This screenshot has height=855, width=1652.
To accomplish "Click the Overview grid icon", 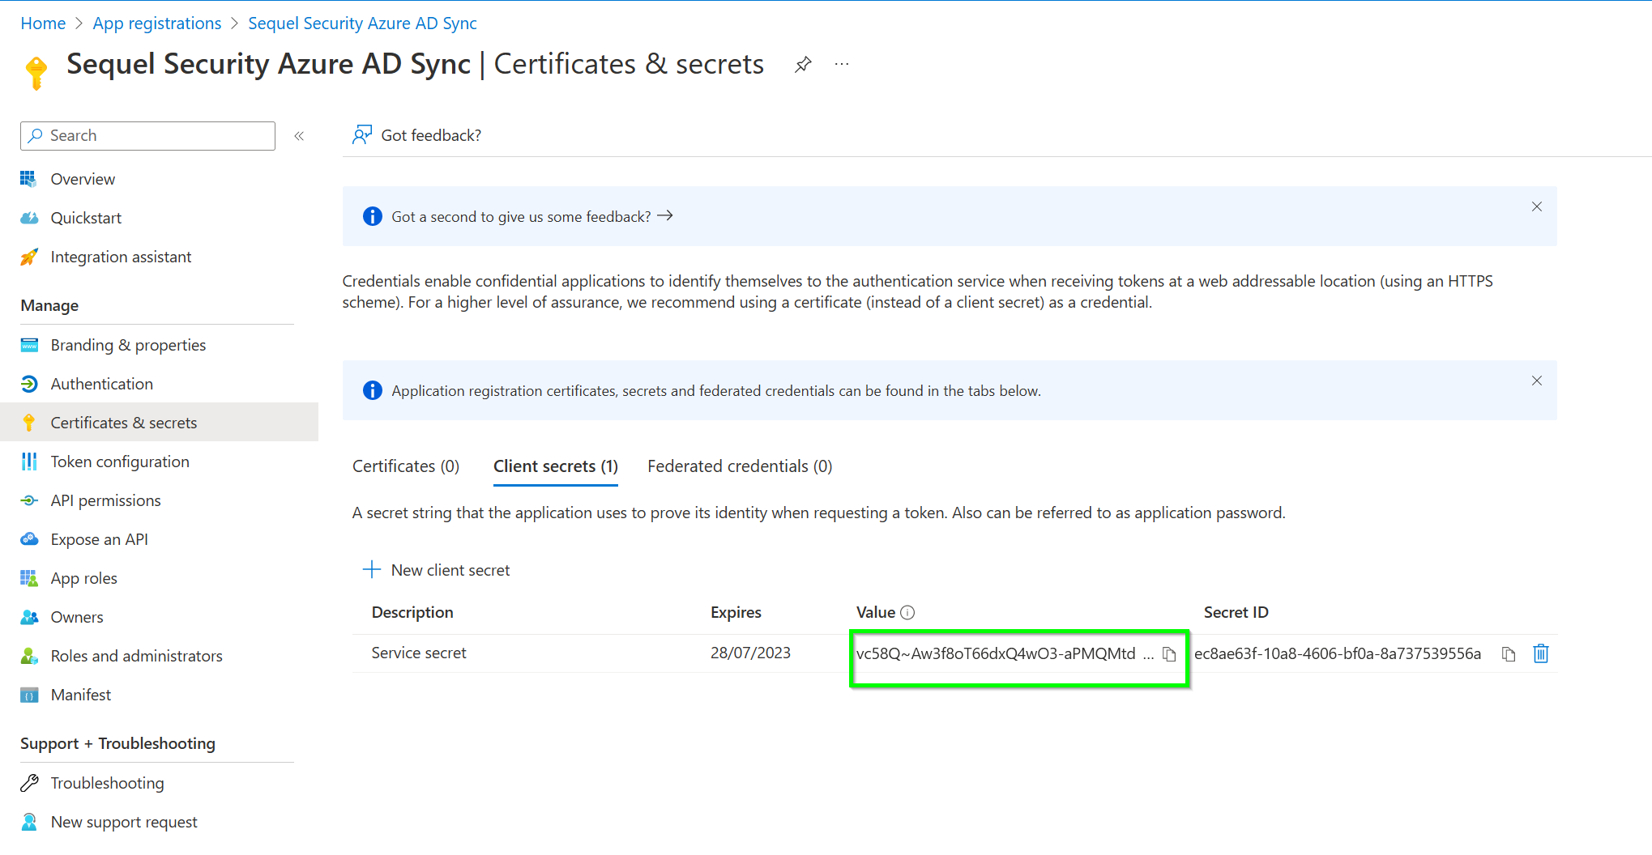I will tap(29, 179).
